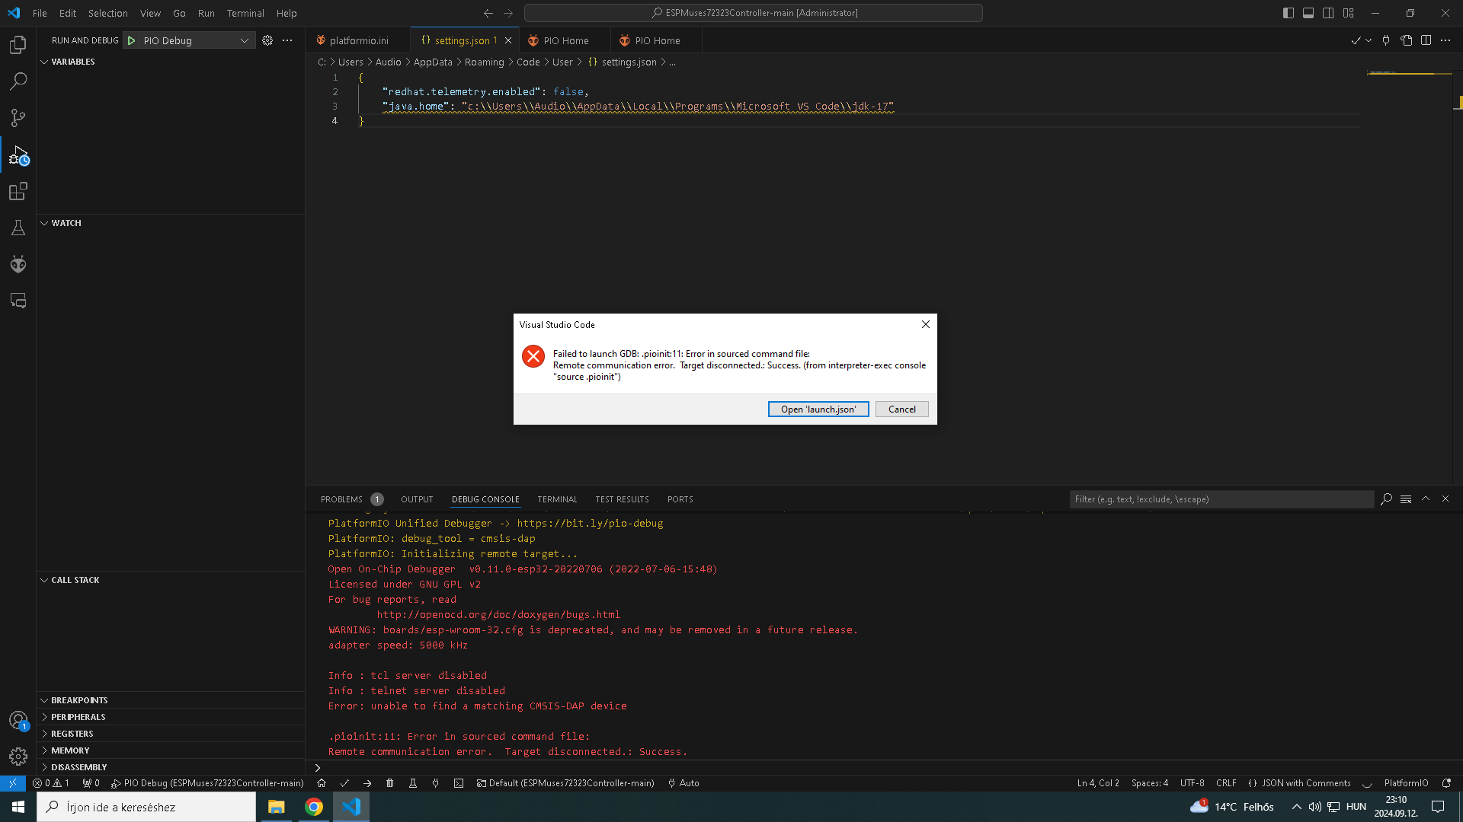
Task: Open the Explorer view in activity bar
Action: click(x=18, y=45)
